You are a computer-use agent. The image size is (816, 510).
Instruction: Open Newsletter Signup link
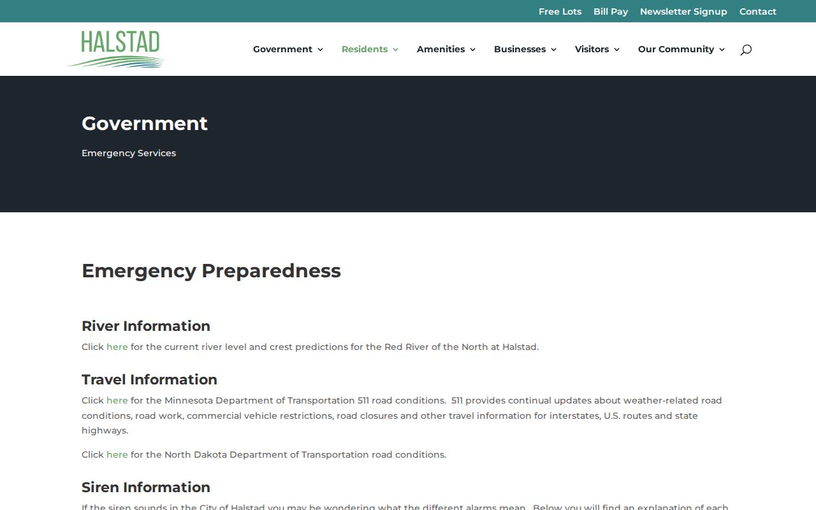pyautogui.click(x=683, y=11)
